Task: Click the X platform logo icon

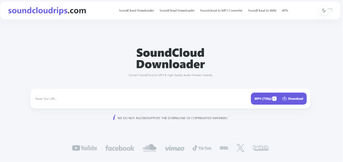Action: [240, 148]
